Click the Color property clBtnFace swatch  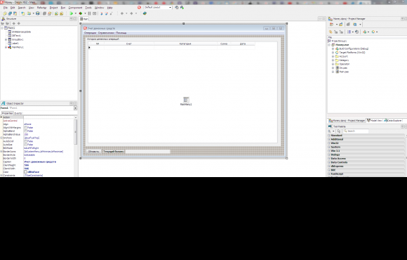click(x=26, y=172)
